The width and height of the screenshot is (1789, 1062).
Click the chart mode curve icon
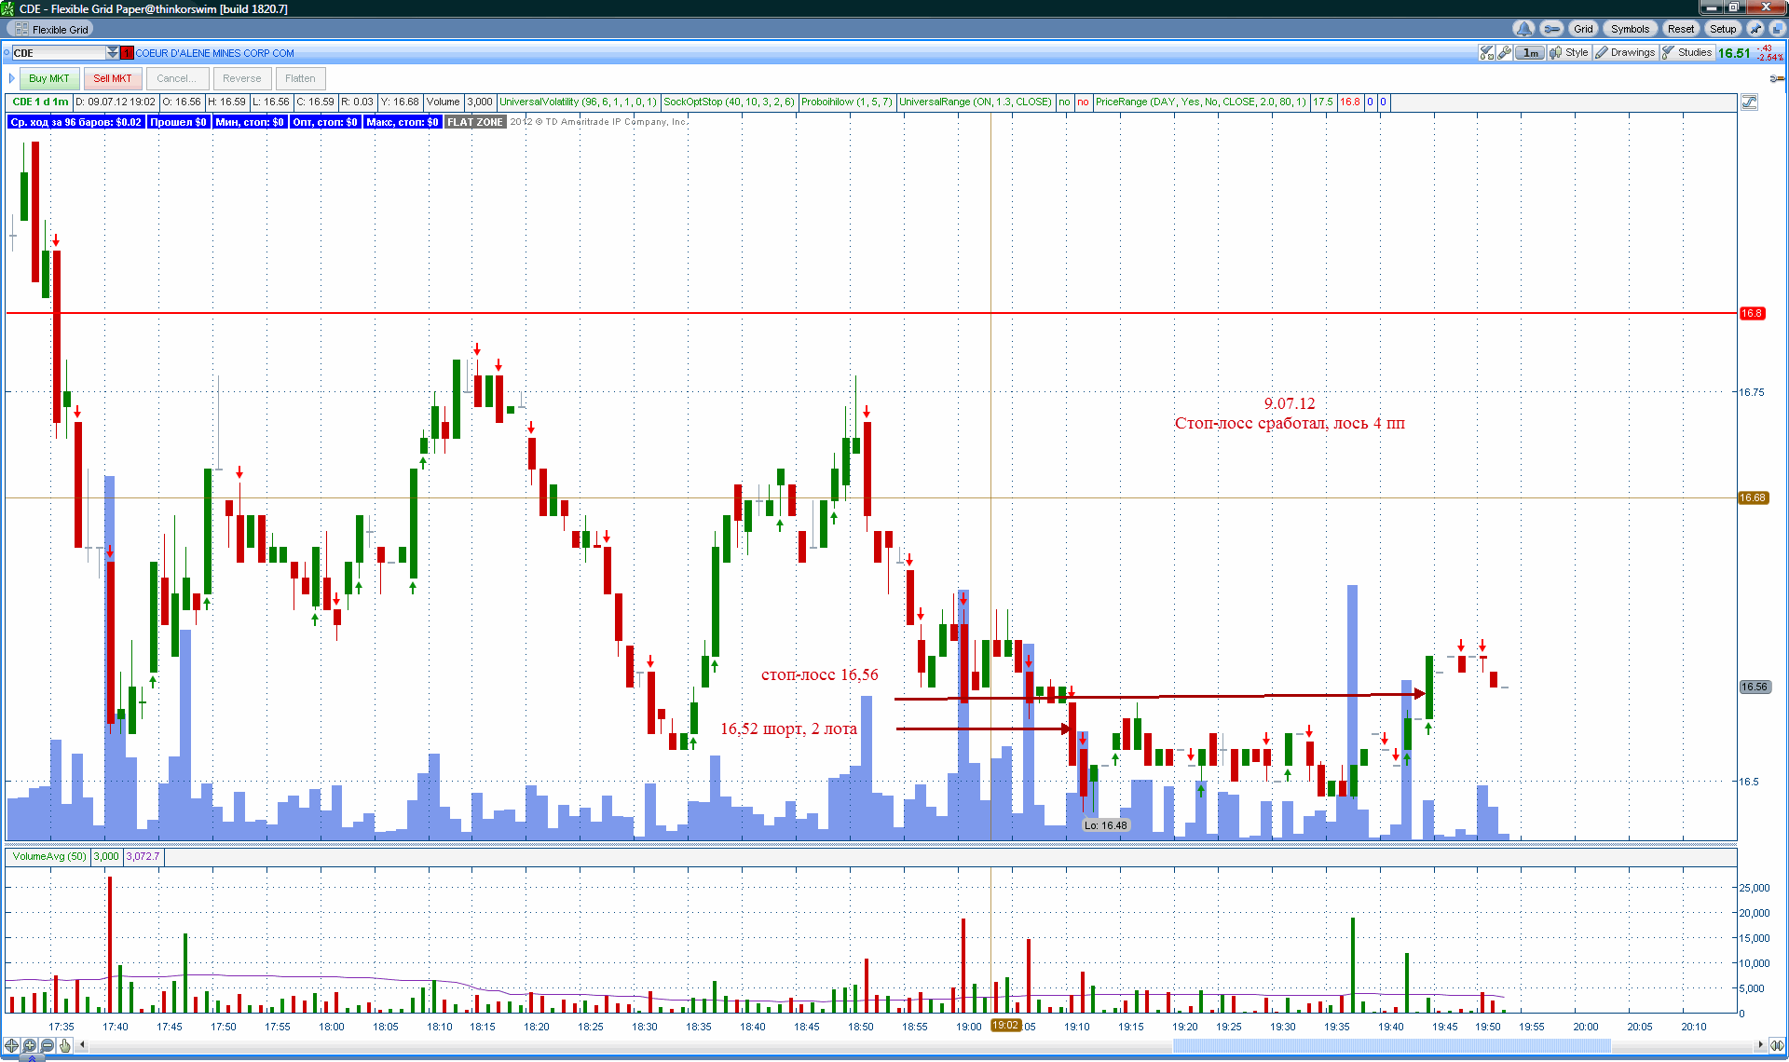pyautogui.click(x=1749, y=102)
